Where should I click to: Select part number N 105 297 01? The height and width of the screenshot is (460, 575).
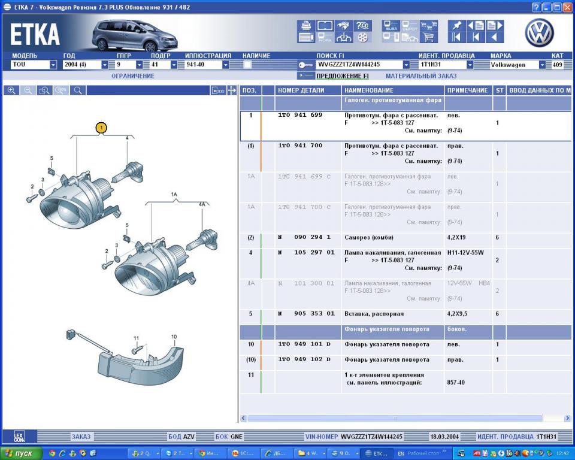pos(306,253)
